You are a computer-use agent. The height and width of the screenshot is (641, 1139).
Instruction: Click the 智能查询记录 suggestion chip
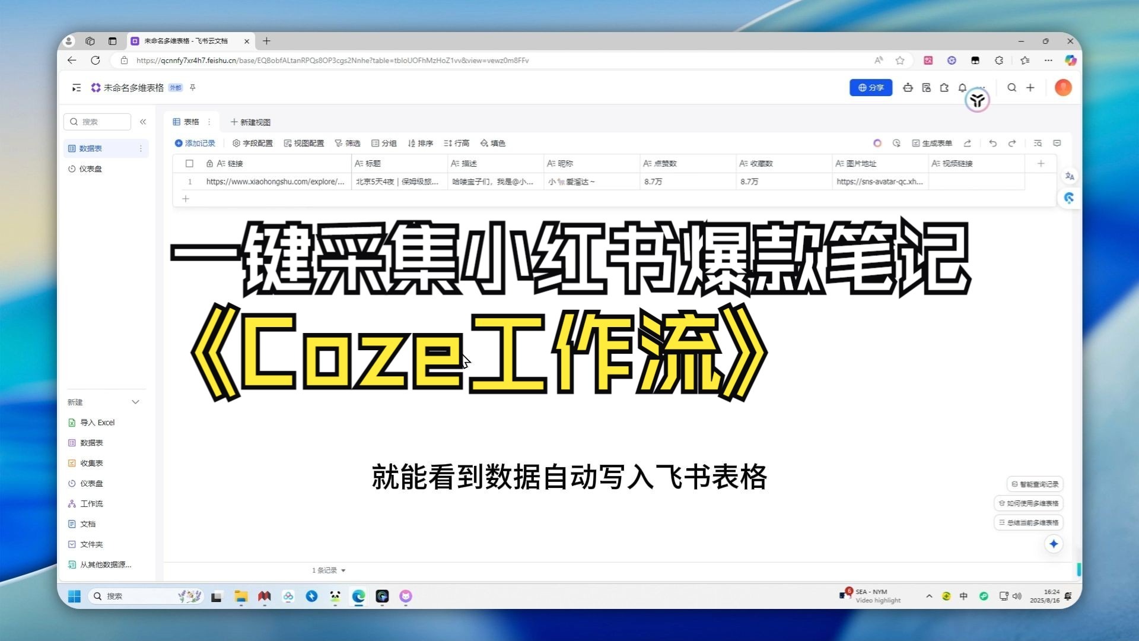point(1035,484)
